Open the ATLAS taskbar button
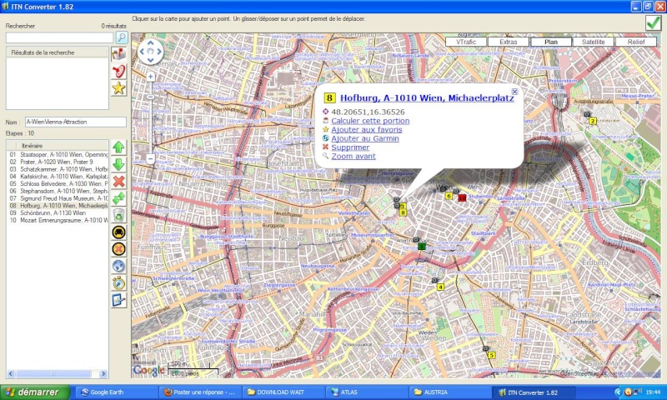 tap(366, 392)
